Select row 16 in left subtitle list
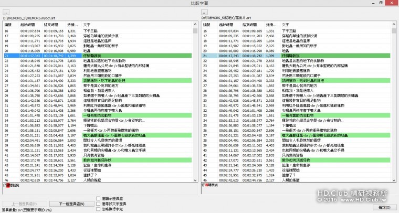Image resolution: width=399 pixels, height=213 pixels. pos(98,31)
